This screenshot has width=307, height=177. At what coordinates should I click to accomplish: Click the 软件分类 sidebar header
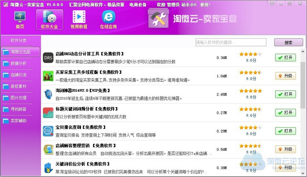[18, 41]
